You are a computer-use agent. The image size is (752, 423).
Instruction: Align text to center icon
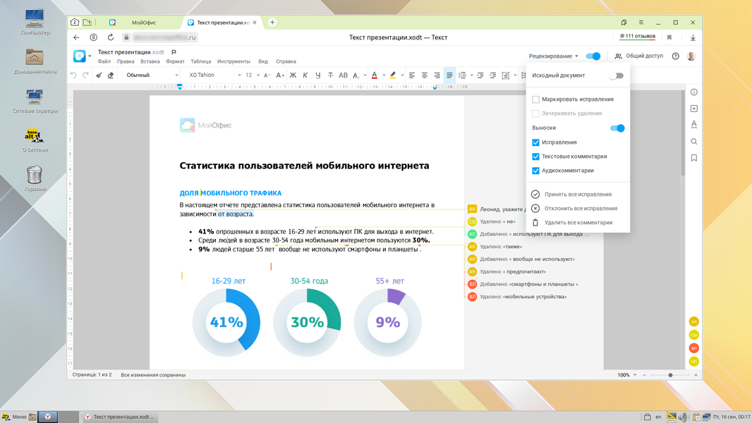tap(425, 75)
